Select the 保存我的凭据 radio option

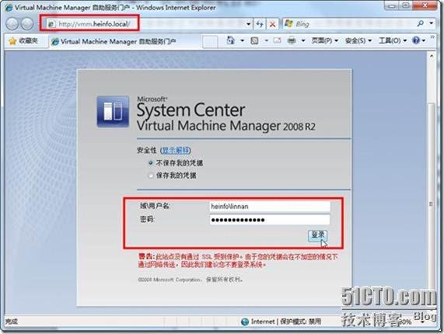tap(151, 176)
